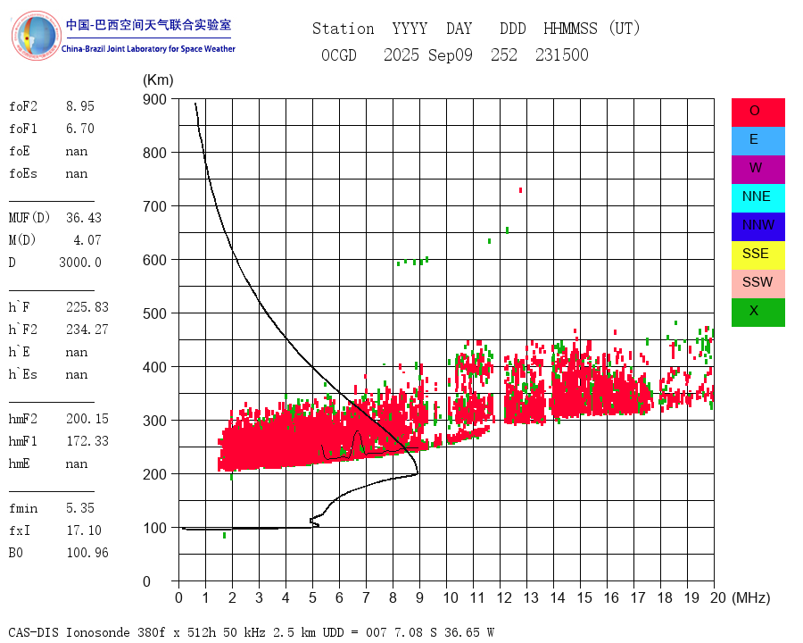Image resolution: width=803 pixels, height=643 pixels.
Task: Select the hmF2 value 200.15
Action: tap(87, 419)
